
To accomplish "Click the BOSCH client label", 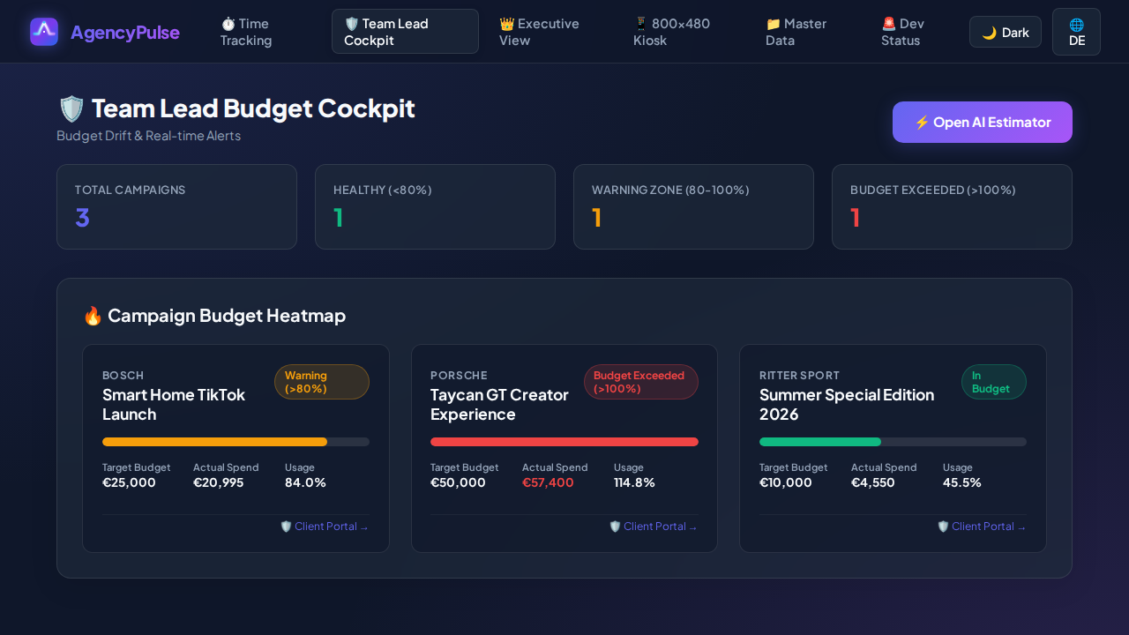I will [x=123, y=376].
